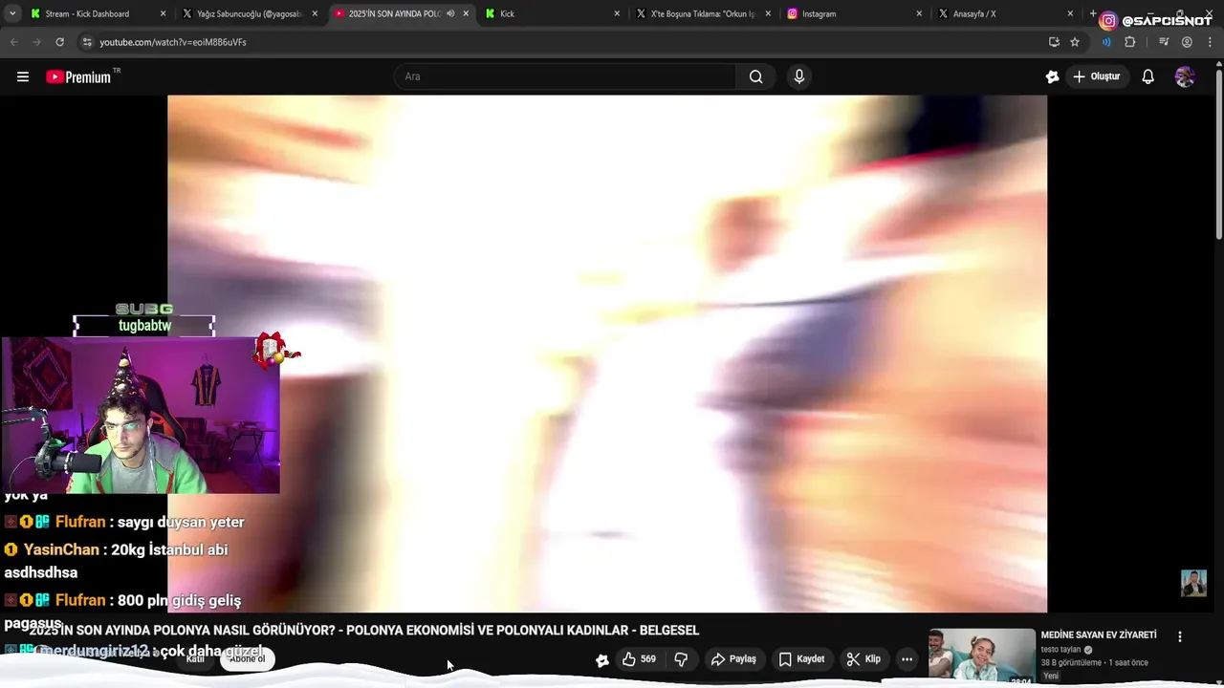Join the channel with Katıl button
The height and width of the screenshot is (688, 1224).
coord(195,658)
